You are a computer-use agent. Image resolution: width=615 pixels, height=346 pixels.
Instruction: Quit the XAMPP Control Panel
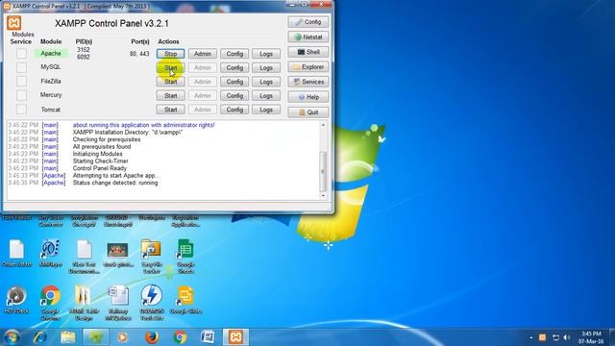pos(308,112)
